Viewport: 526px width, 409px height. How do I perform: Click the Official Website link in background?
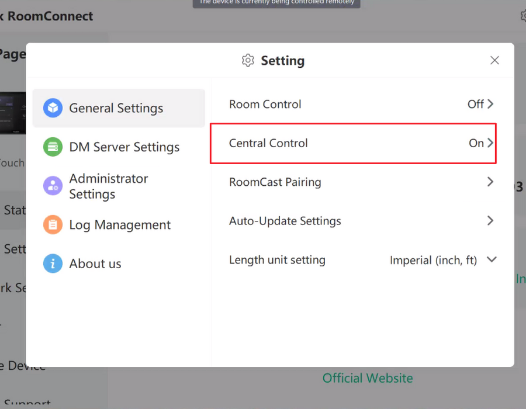pos(368,378)
